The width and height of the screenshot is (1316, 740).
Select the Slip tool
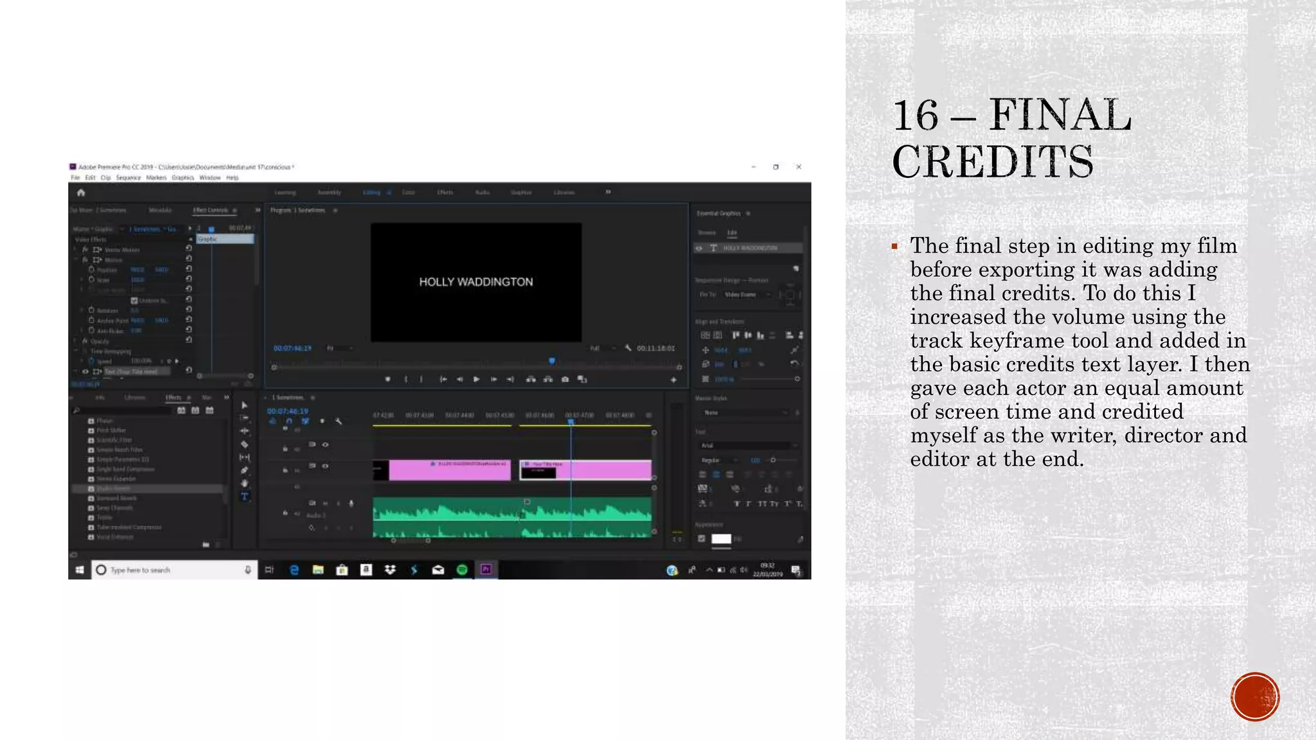tap(244, 457)
